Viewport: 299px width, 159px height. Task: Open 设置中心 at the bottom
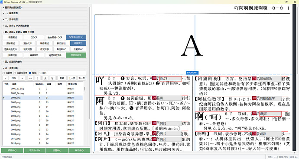tap(57, 150)
